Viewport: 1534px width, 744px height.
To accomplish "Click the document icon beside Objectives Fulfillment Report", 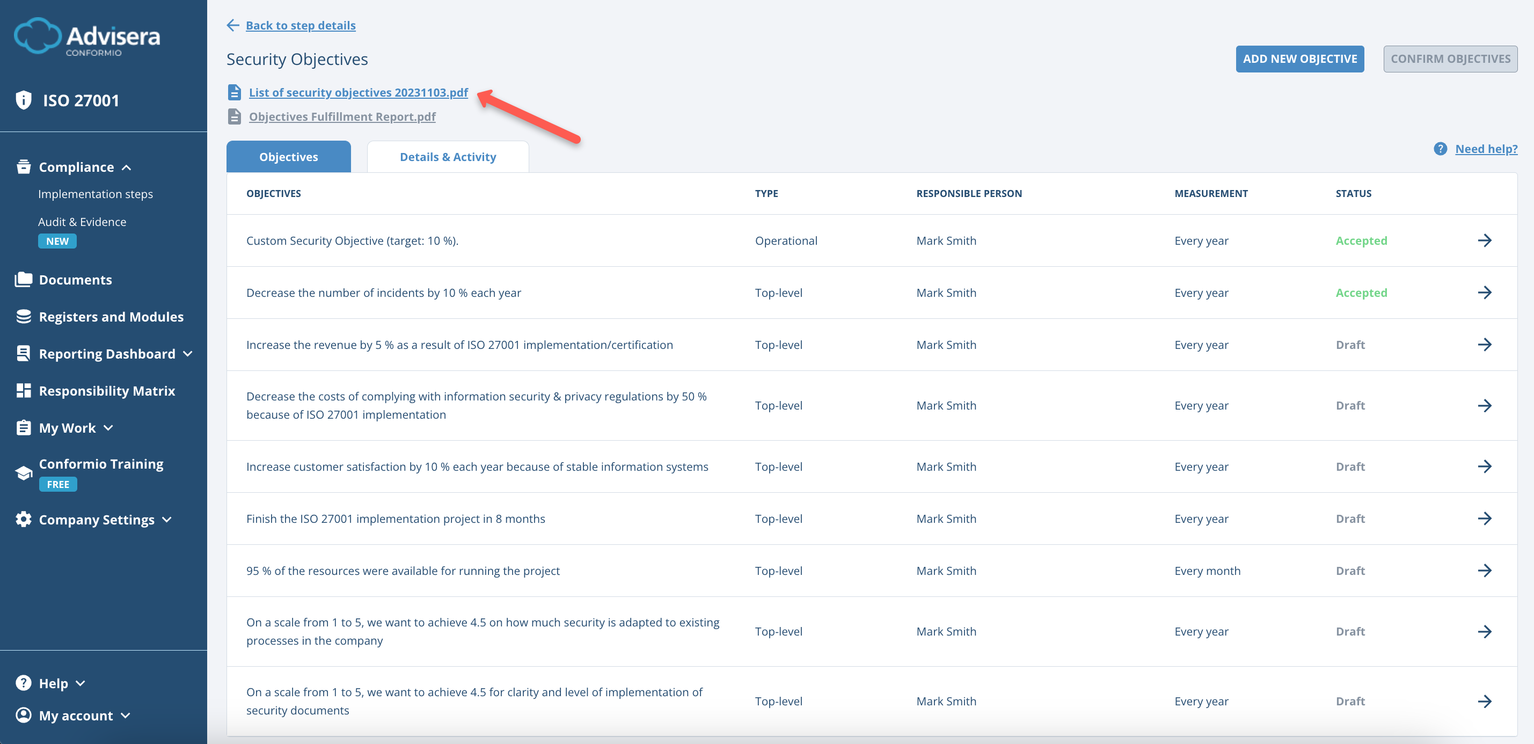I will [x=234, y=116].
